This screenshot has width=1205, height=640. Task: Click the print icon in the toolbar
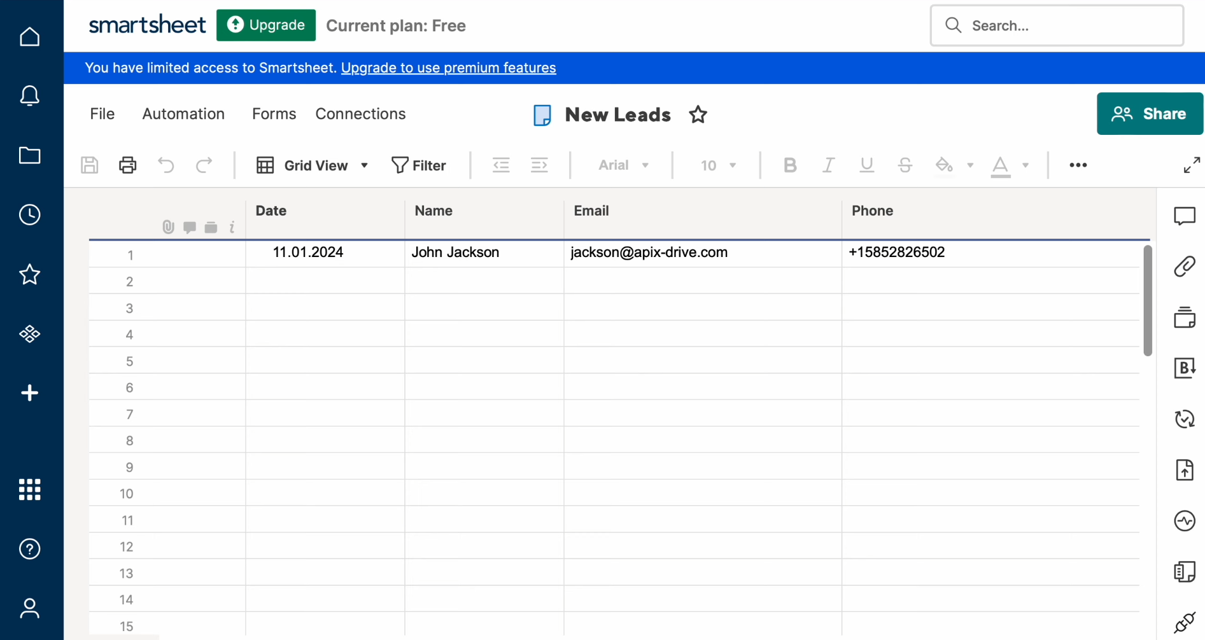click(x=127, y=165)
